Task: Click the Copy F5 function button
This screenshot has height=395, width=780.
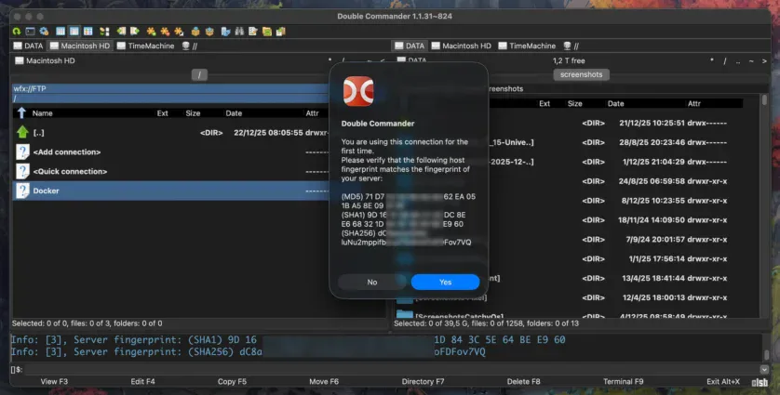Action: tap(233, 382)
